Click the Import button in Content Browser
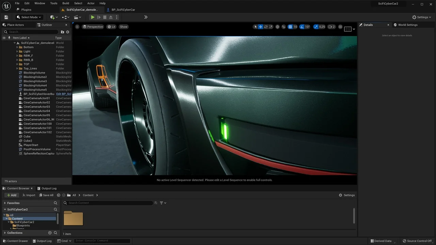Viewport: 436px width, 245px height. click(29, 195)
